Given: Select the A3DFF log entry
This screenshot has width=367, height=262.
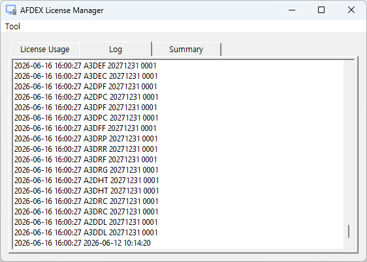Looking at the screenshot, I should pos(85,128).
